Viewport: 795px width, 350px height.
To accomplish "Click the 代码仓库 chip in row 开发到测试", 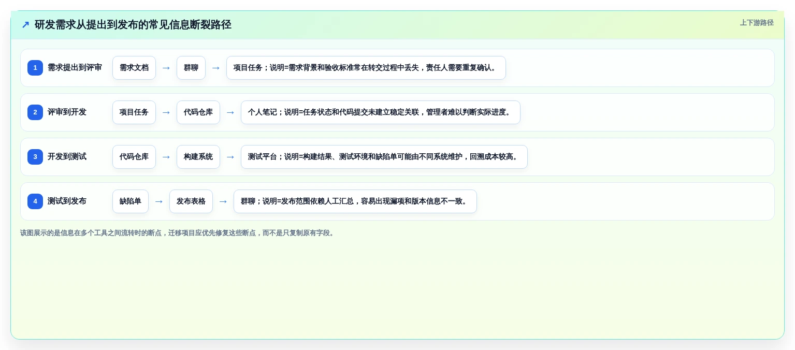I will [x=134, y=157].
